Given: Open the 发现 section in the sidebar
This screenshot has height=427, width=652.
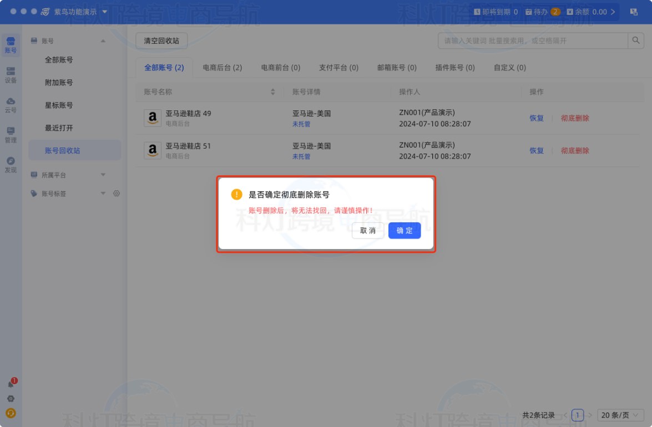Looking at the screenshot, I should [10, 162].
